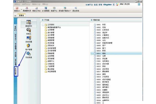Select the 主控台 tab

(x=21, y=15)
